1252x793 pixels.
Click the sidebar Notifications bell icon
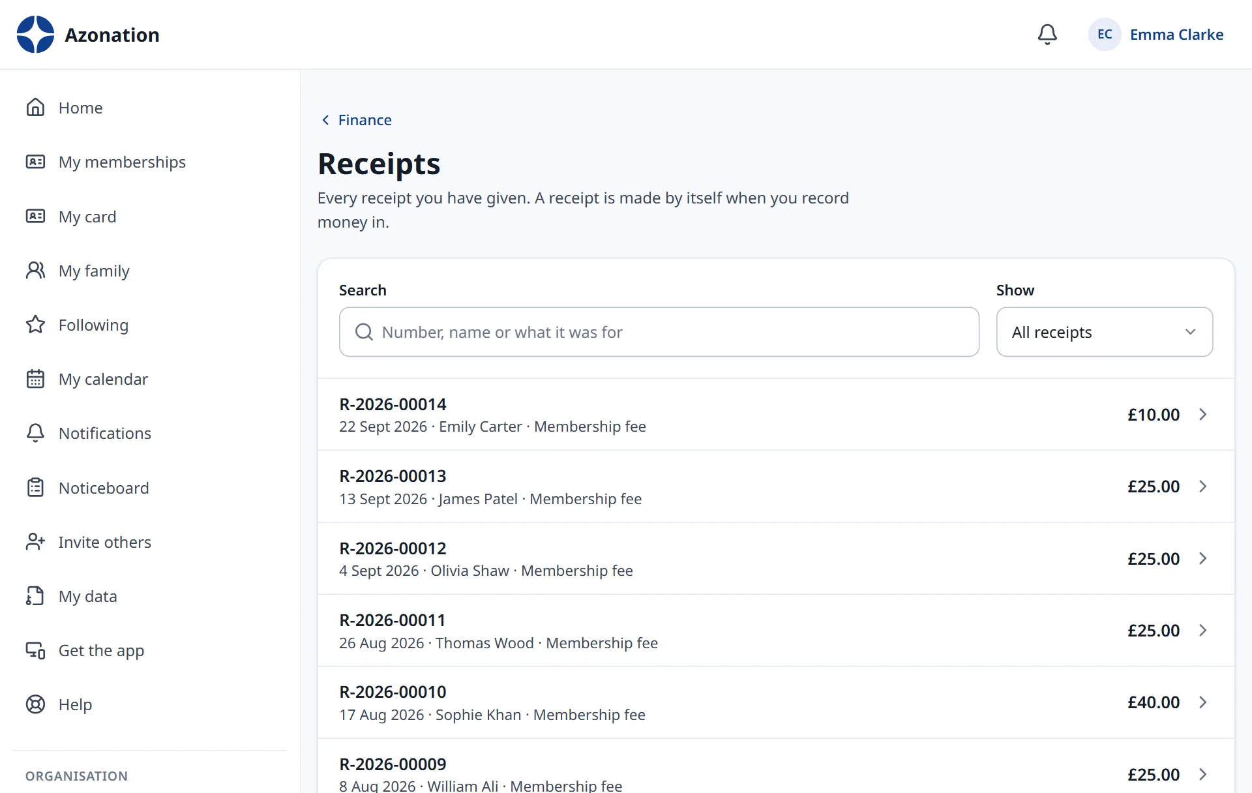click(x=35, y=433)
